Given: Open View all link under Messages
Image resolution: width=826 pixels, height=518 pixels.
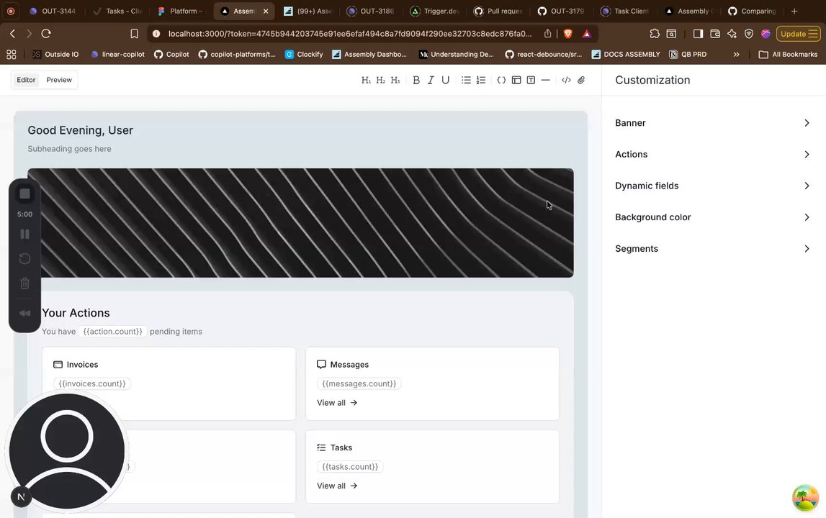Looking at the screenshot, I should pyautogui.click(x=337, y=403).
